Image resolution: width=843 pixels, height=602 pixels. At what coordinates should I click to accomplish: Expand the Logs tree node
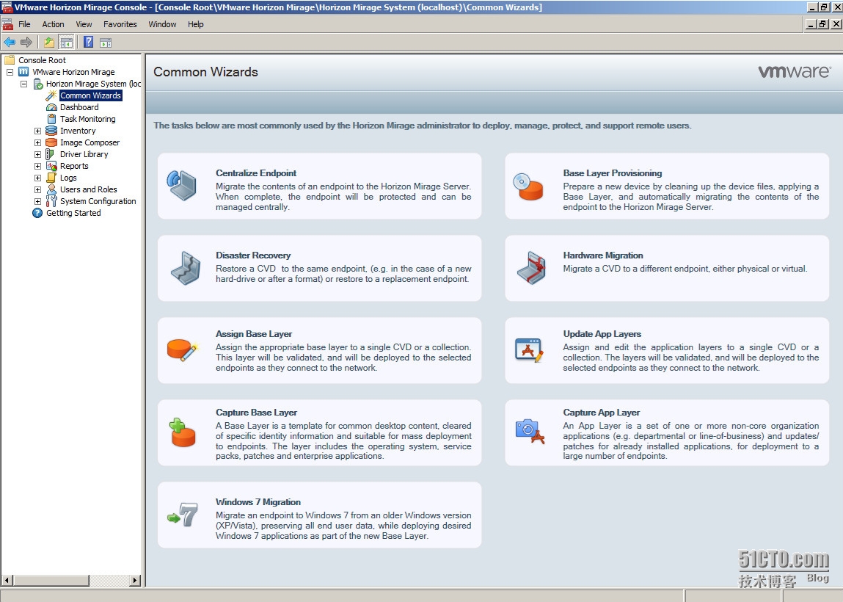(37, 178)
